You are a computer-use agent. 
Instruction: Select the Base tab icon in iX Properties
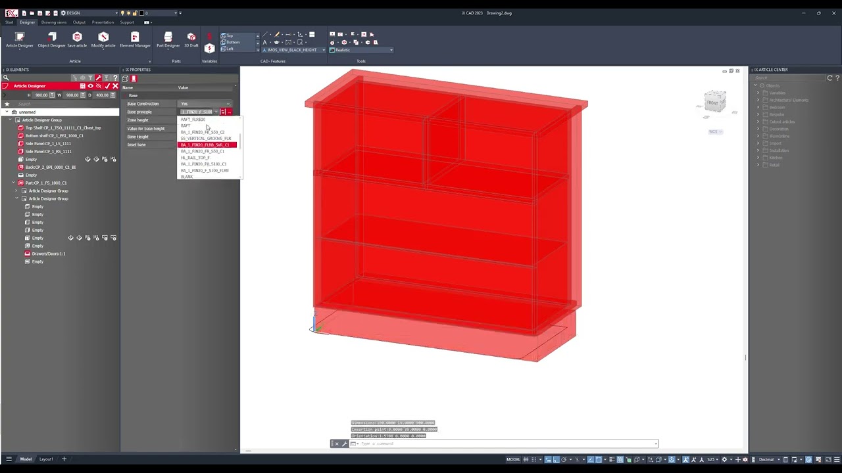134,79
